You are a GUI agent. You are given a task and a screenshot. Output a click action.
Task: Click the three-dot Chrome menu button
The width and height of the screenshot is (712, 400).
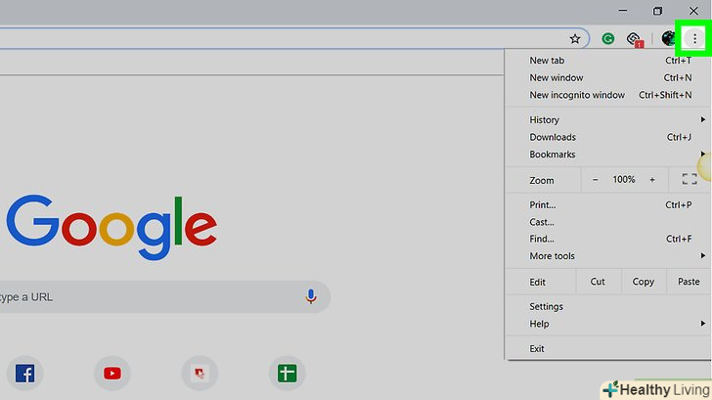[x=694, y=38]
